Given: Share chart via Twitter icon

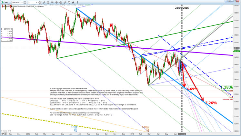Looking at the screenshot, I should 73,3.
